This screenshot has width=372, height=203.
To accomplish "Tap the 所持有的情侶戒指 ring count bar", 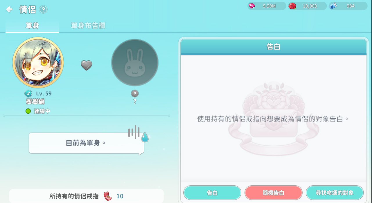I will click(86, 196).
